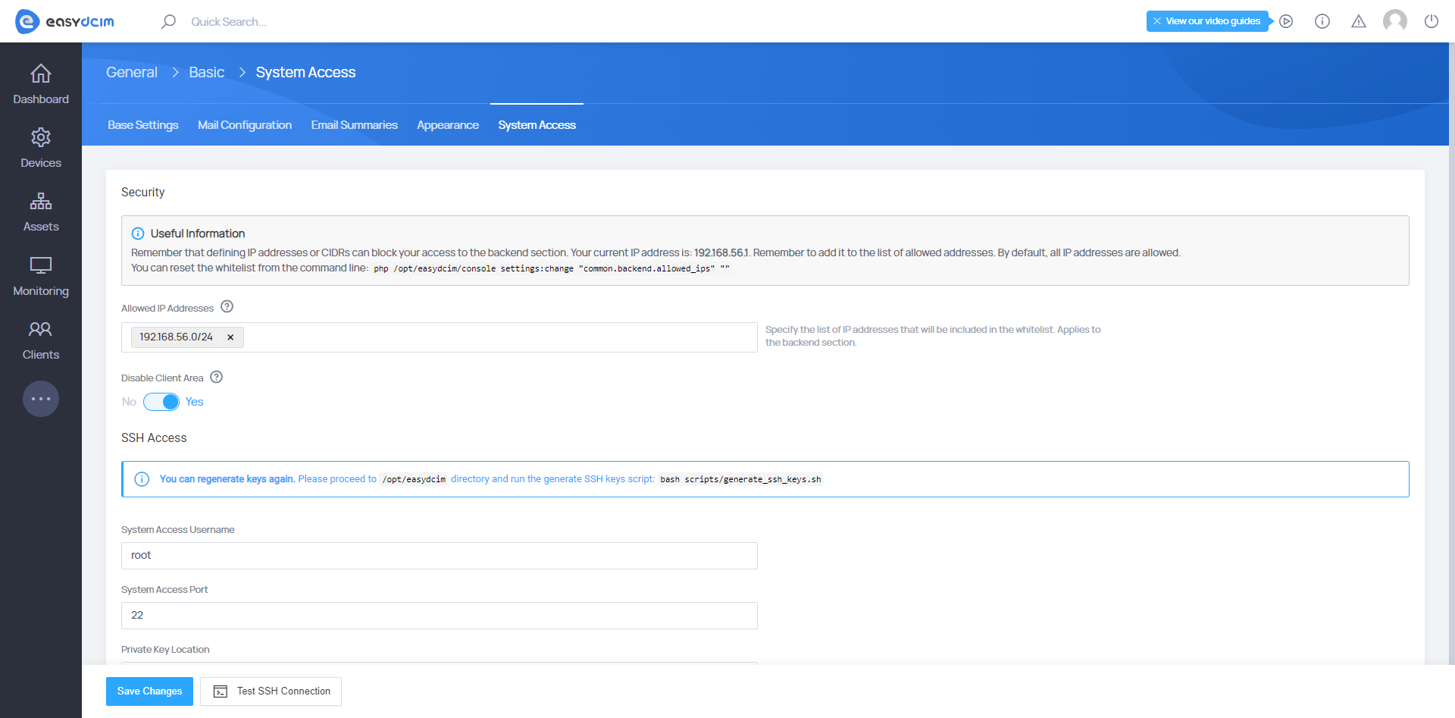Dismiss the video guides tooltip
1455x718 pixels.
pyautogui.click(x=1157, y=21)
